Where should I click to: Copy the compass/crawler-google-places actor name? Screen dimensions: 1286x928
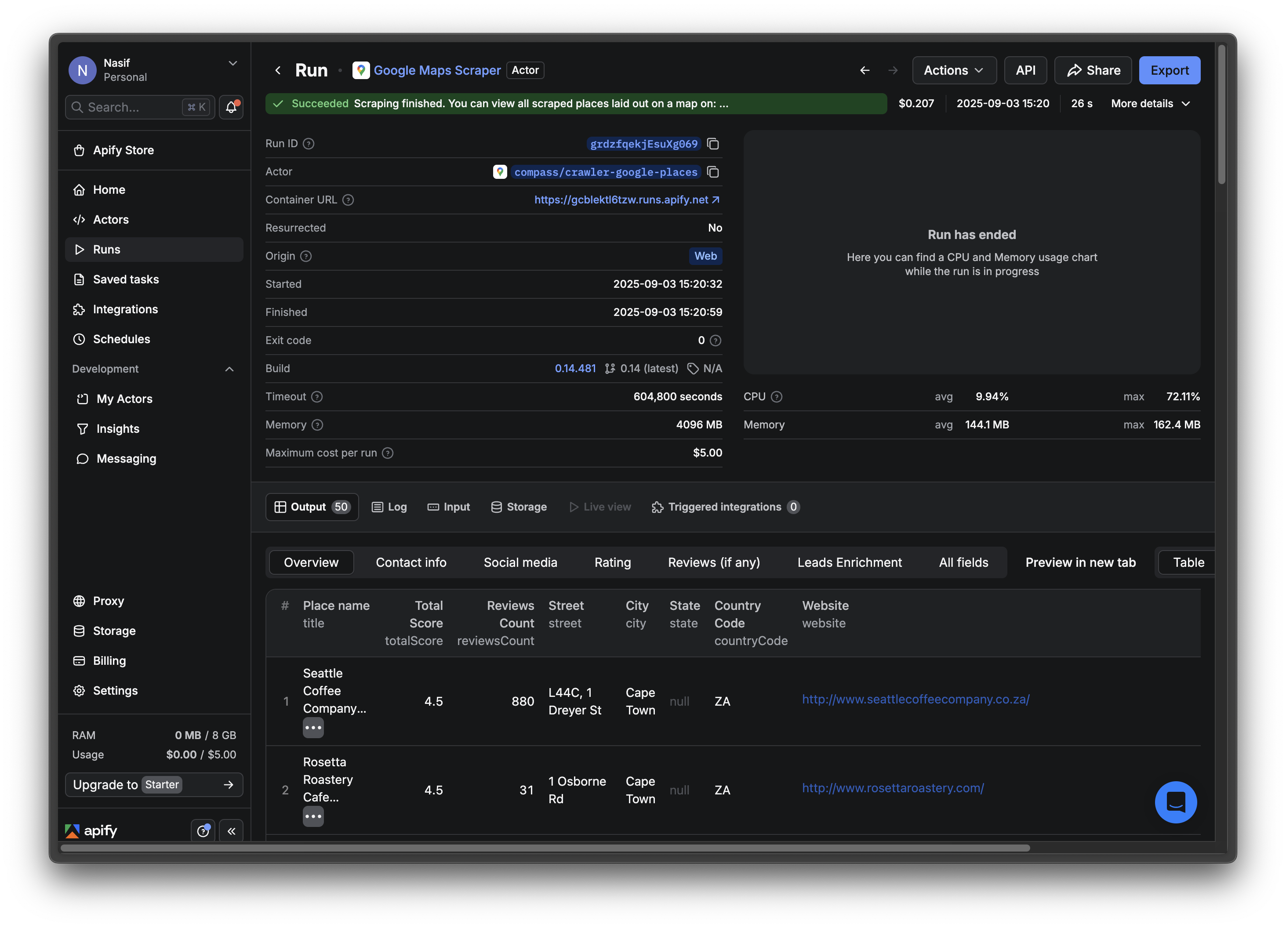point(713,172)
